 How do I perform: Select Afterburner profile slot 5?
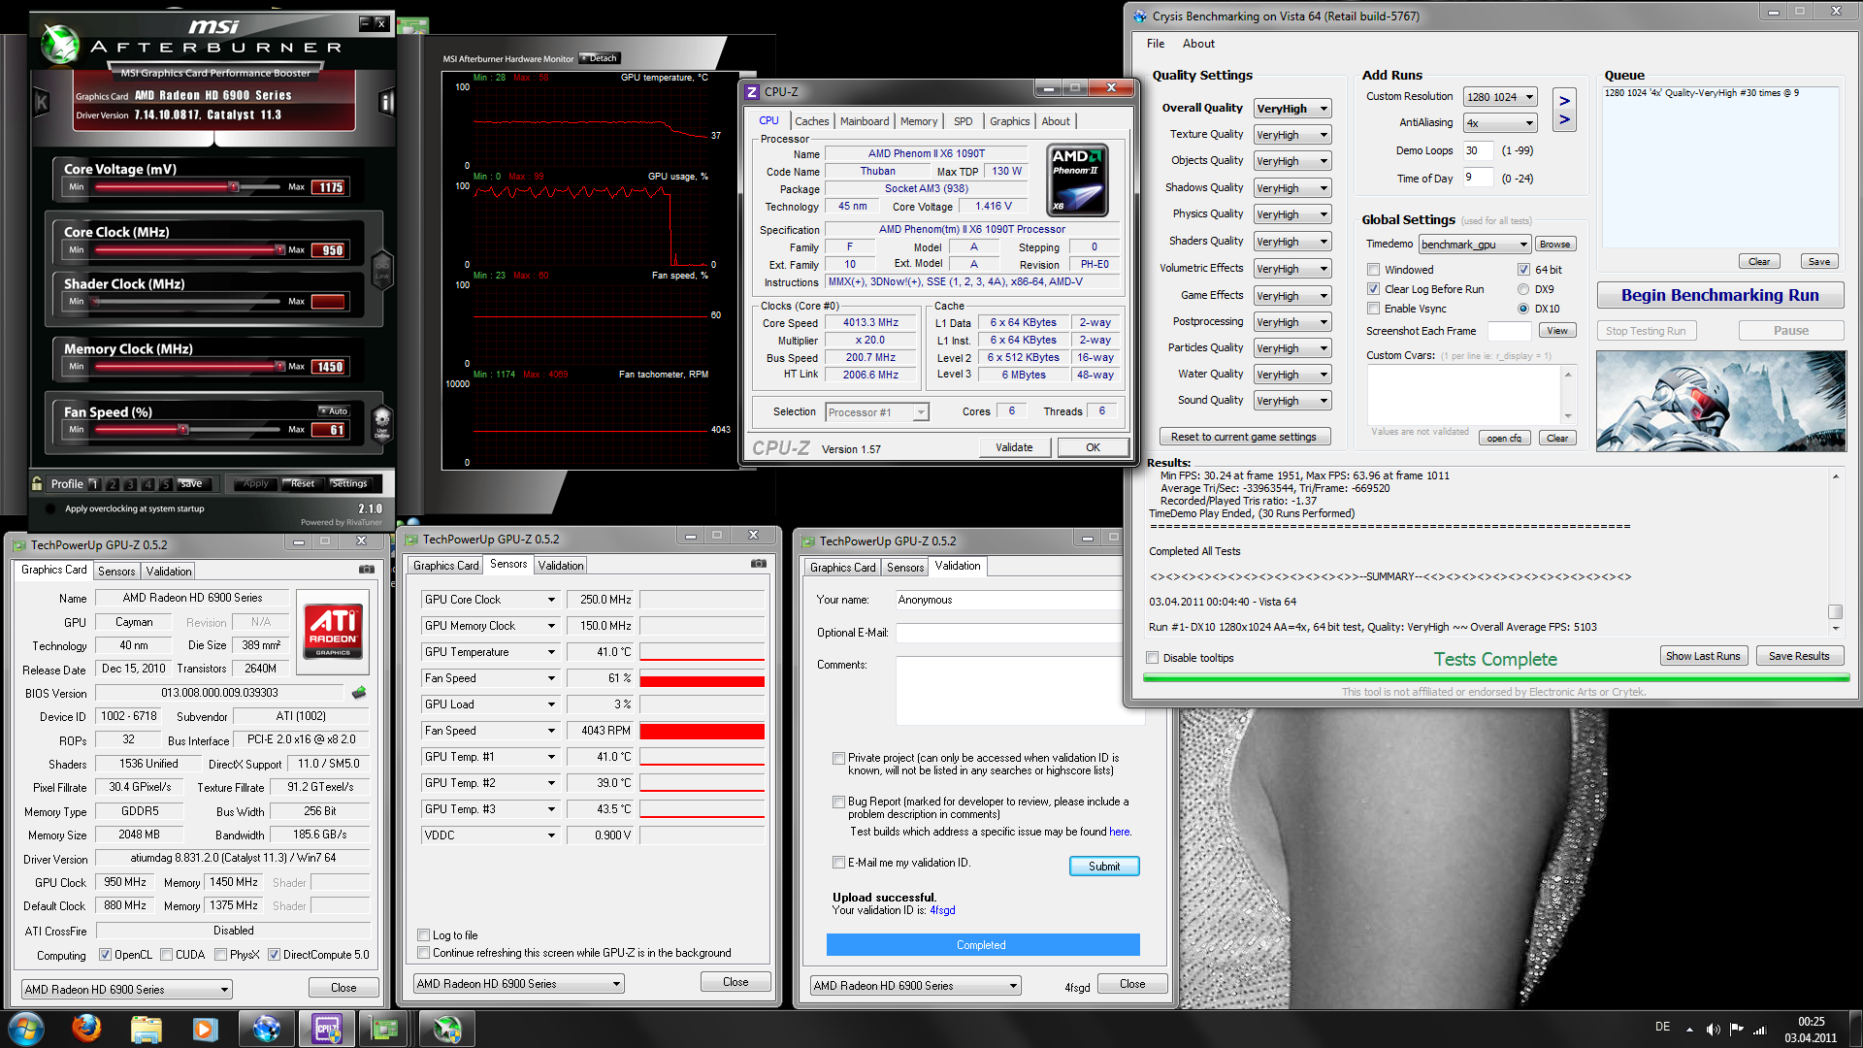(x=166, y=483)
